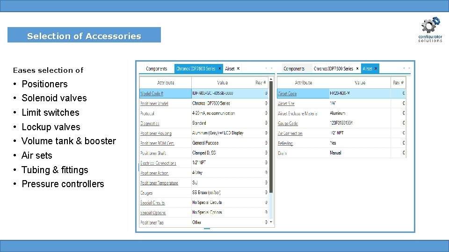Open the Airset Code attribute link
This screenshot has height=252, width=449.
287,93
